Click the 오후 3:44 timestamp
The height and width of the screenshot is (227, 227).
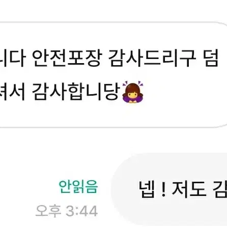click(67, 211)
